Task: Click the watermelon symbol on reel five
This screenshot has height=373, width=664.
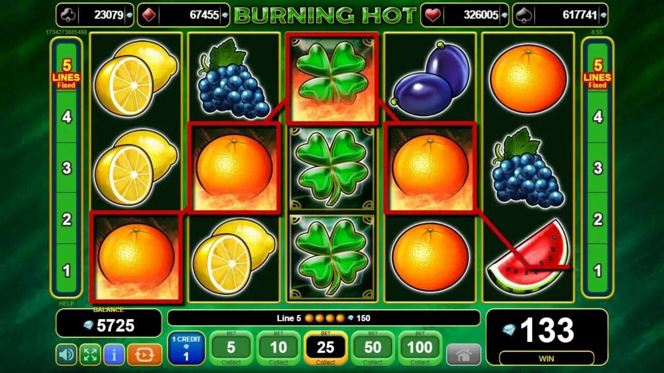Action: coord(528,257)
